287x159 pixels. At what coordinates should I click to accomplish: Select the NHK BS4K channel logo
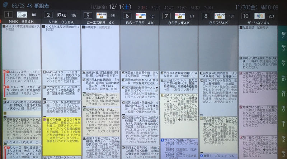(22, 15)
